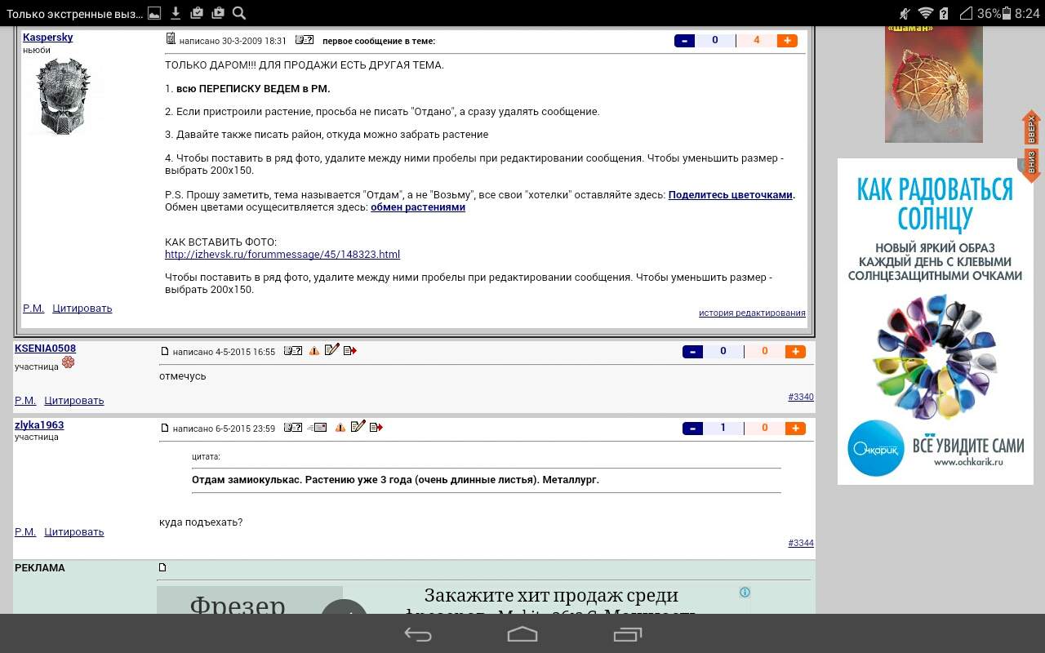The height and width of the screenshot is (653, 1045).
Task: Click Цитировать under zlyka1963's post
Action: tap(74, 532)
